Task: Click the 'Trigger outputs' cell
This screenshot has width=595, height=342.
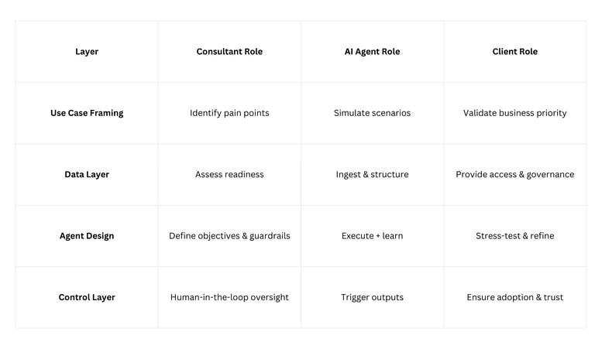Action: (372, 297)
